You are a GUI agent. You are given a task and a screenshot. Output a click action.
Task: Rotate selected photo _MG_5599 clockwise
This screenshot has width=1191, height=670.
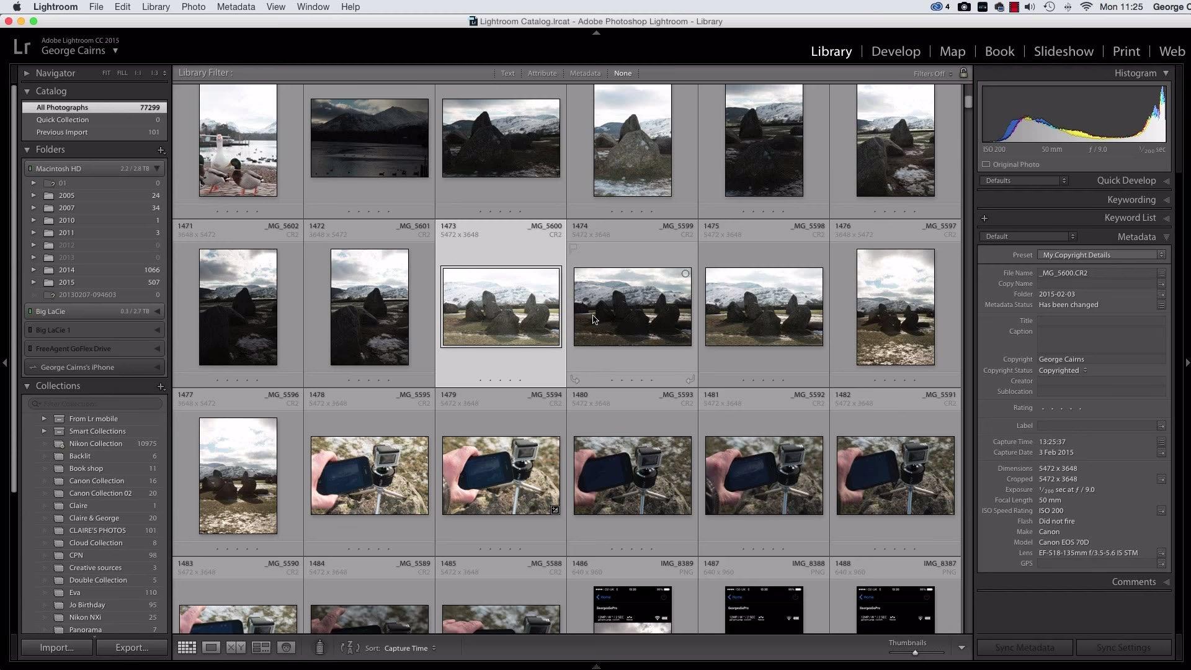coord(690,380)
